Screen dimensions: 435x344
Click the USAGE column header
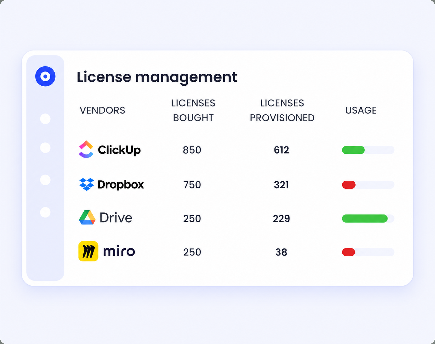[361, 110]
